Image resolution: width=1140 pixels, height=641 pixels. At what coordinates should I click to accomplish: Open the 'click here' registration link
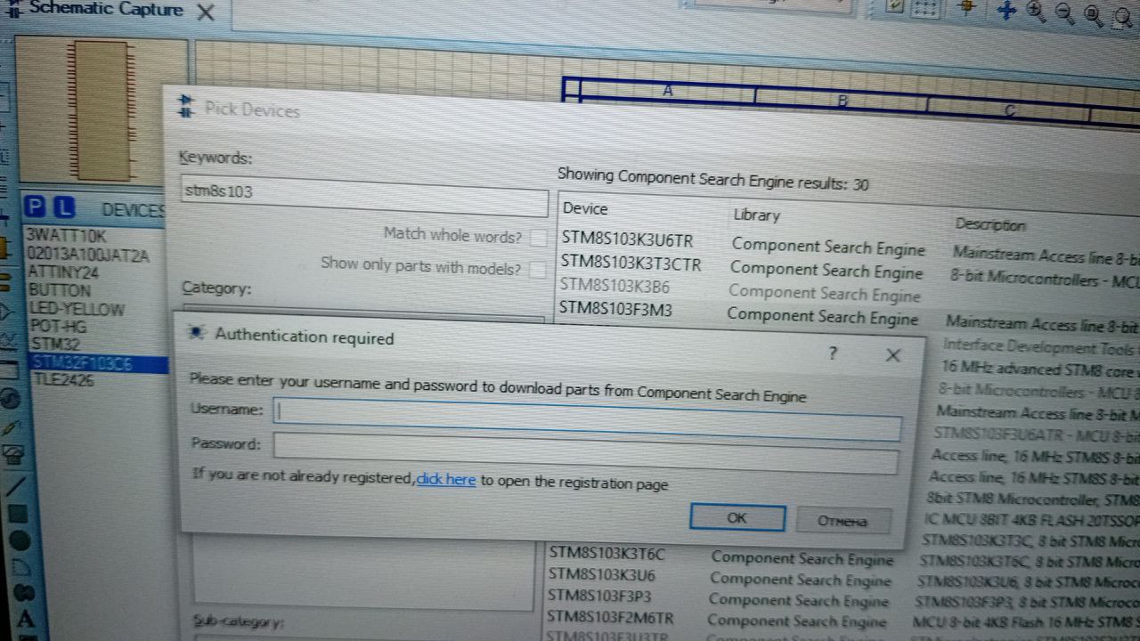[x=445, y=479]
